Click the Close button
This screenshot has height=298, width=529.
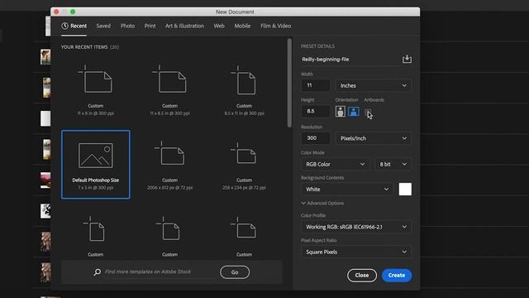tap(362, 276)
